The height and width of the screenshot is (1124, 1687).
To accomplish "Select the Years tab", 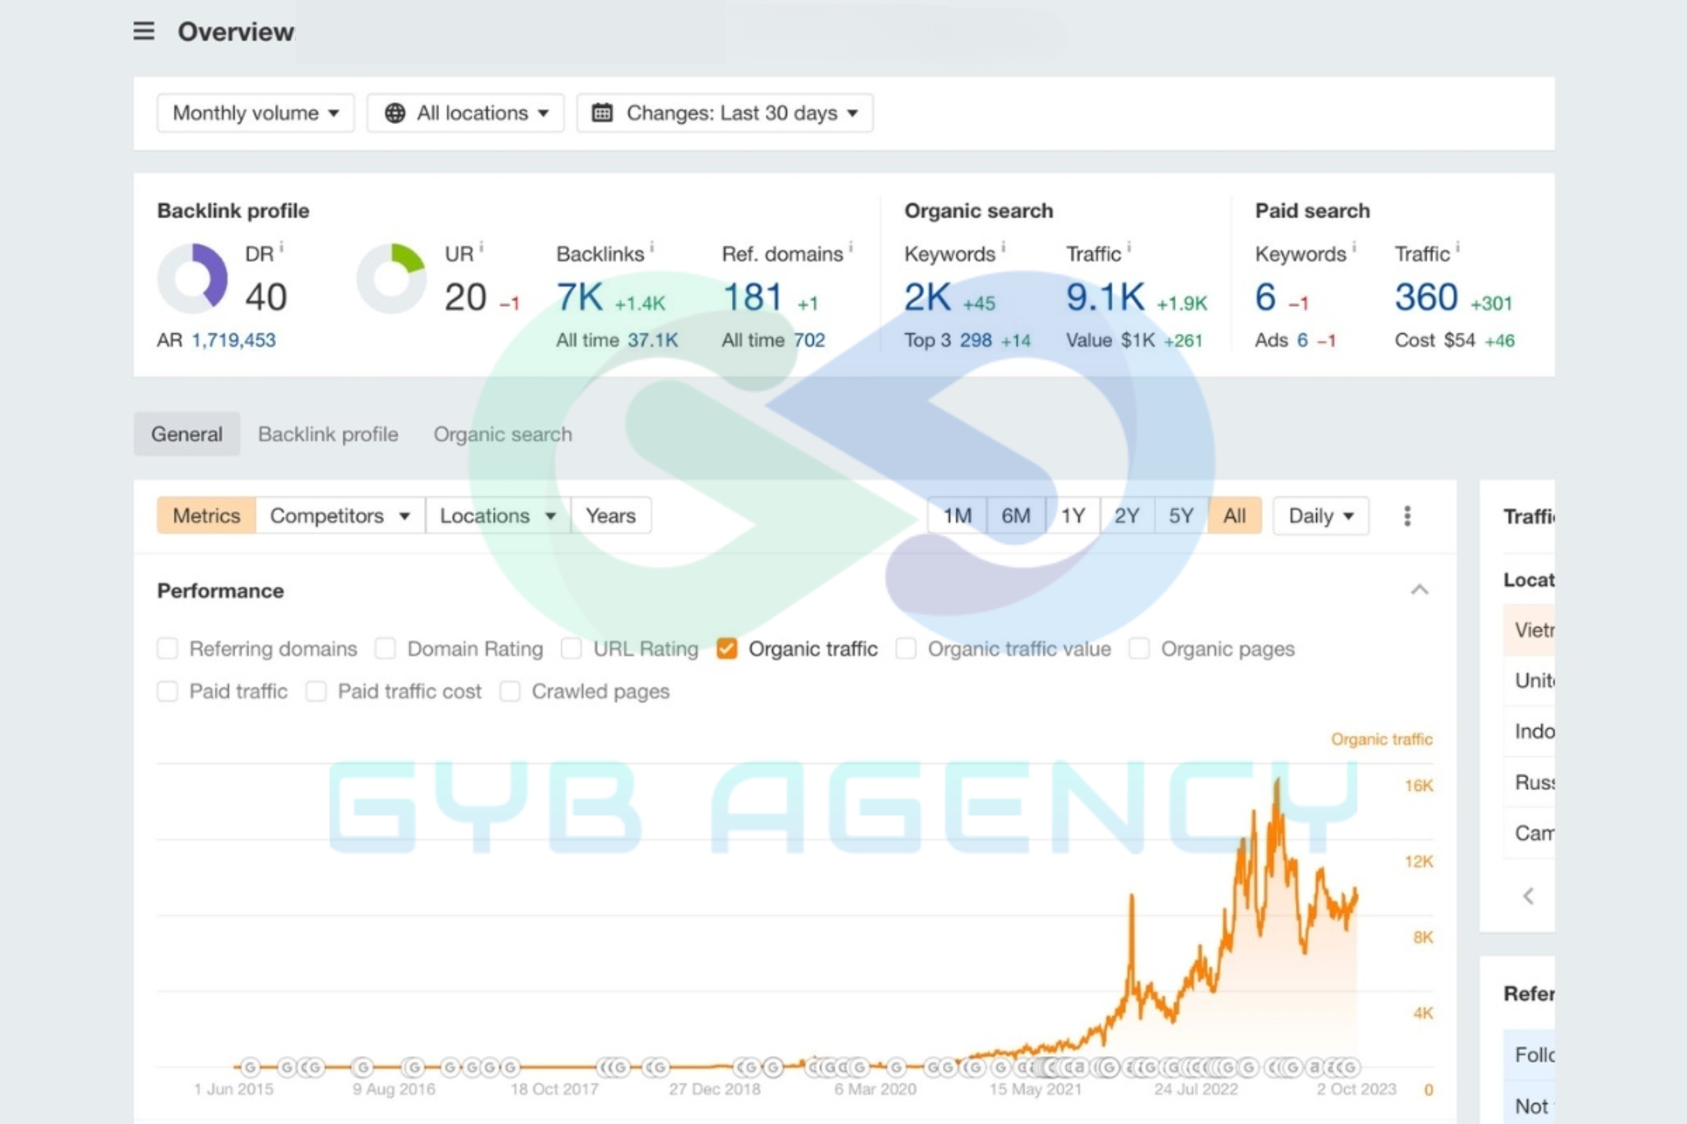I will point(611,515).
